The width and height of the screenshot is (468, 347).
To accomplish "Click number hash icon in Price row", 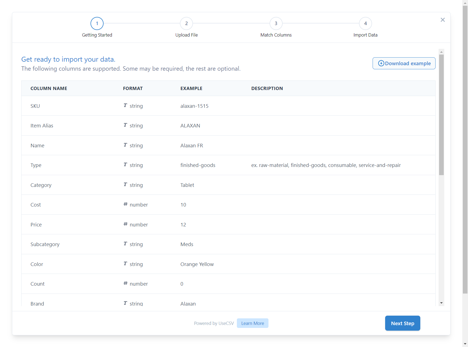I will click(125, 224).
